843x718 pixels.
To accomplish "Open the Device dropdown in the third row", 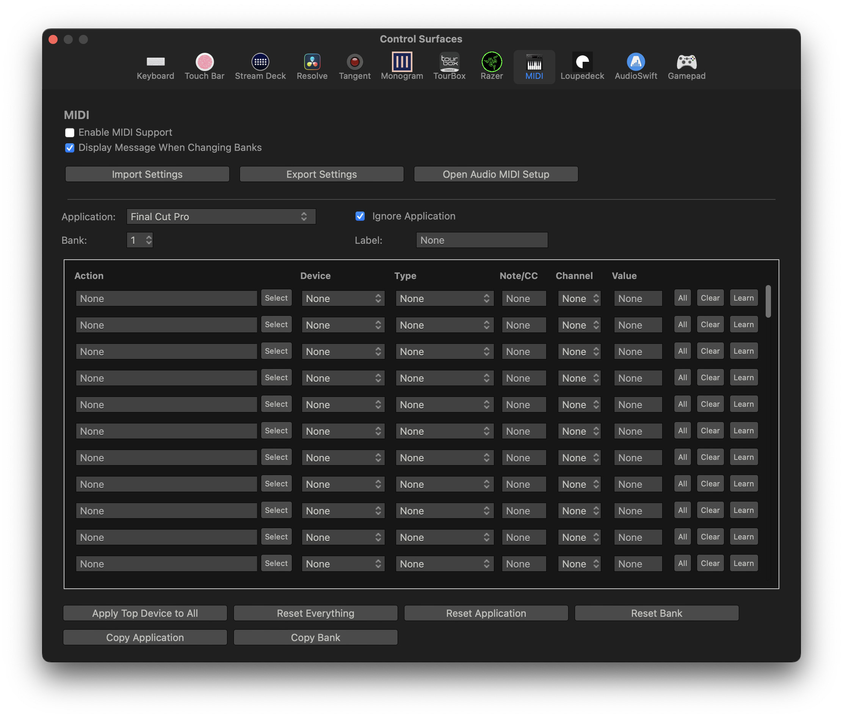I will [x=343, y=351].
